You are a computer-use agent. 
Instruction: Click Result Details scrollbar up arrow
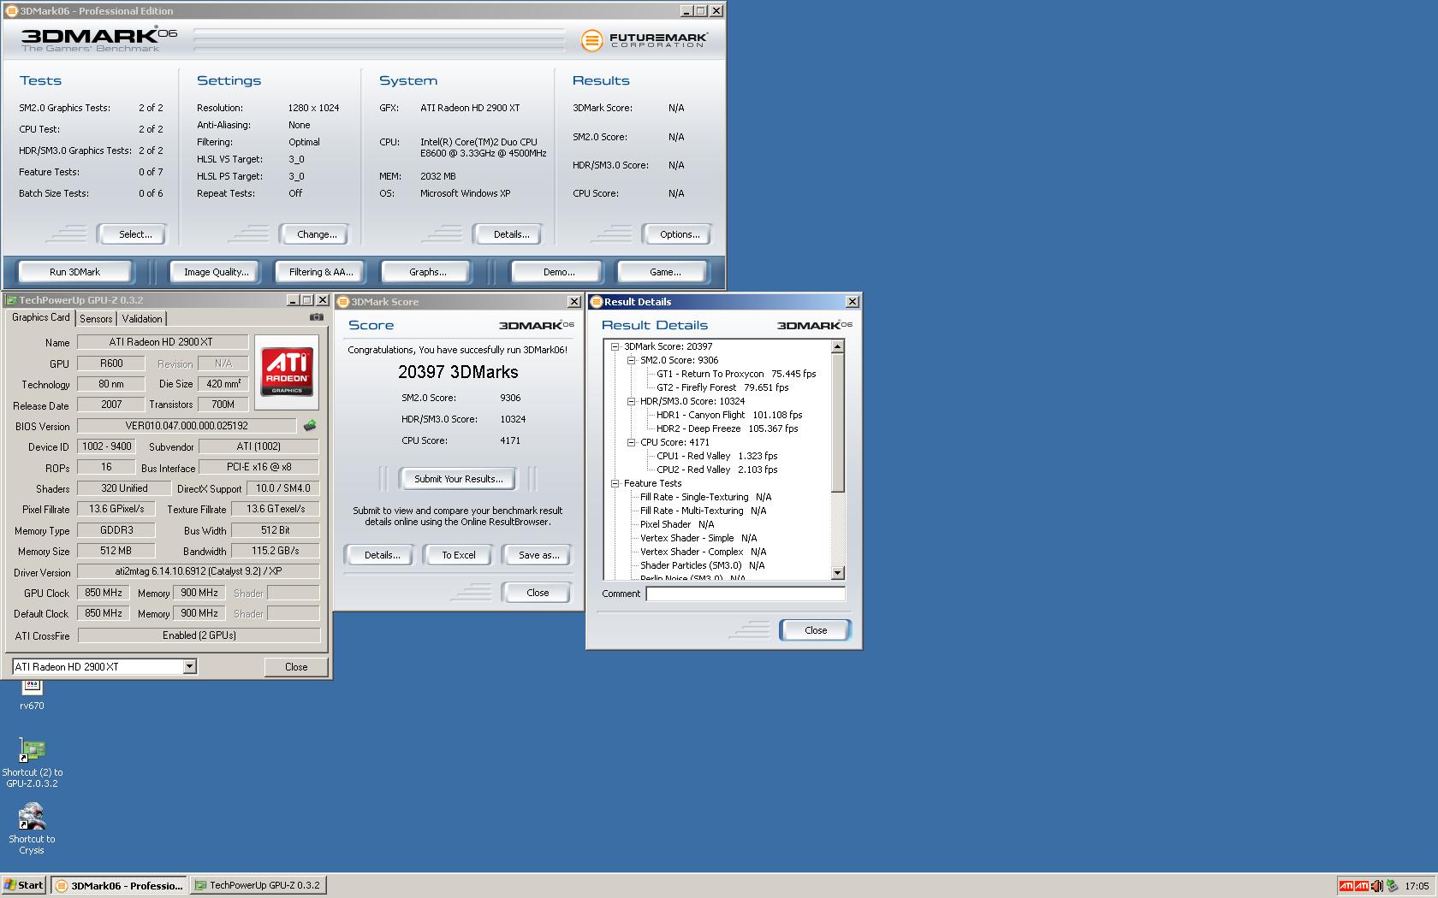tap(838, 346)
